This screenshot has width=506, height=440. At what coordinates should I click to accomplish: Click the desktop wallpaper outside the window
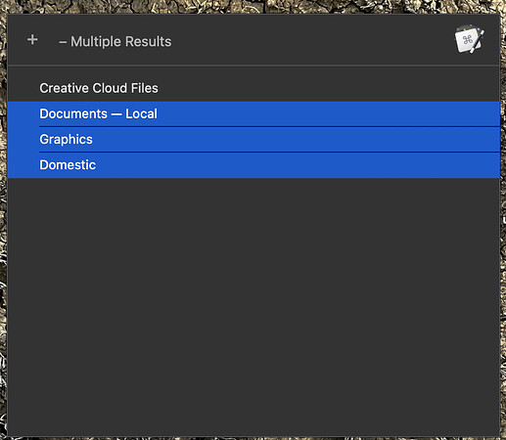253,6
